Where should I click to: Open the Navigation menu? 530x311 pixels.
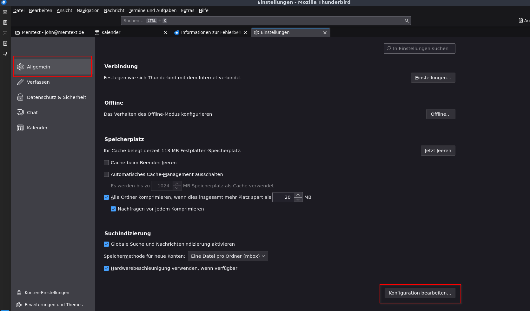pyautogui.click(x=88, y=10)
